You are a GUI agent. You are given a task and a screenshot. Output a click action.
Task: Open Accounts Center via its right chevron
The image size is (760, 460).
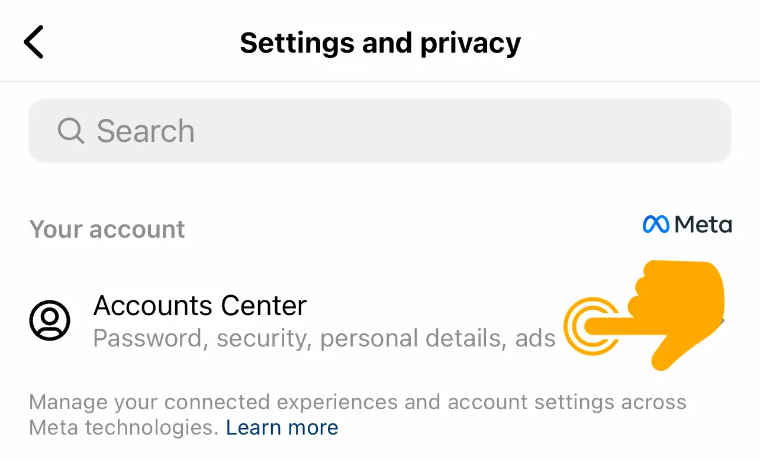pyautogui.click(x=721, y=321)
